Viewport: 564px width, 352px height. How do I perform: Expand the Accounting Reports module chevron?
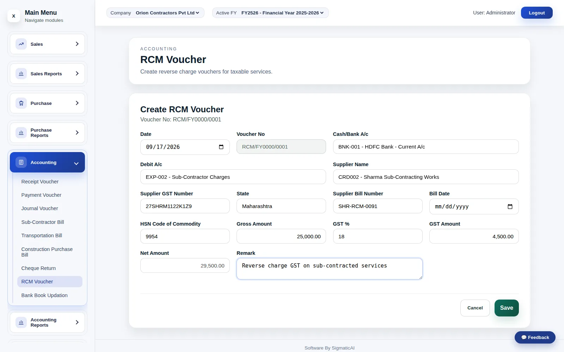[77, 322]
